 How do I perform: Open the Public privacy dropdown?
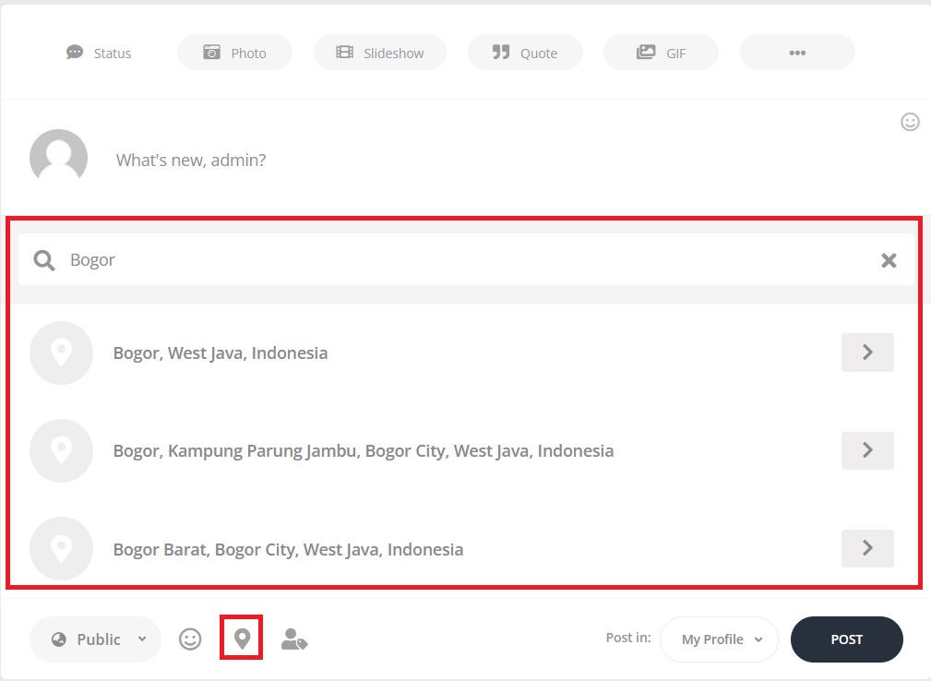coord(96,639)
